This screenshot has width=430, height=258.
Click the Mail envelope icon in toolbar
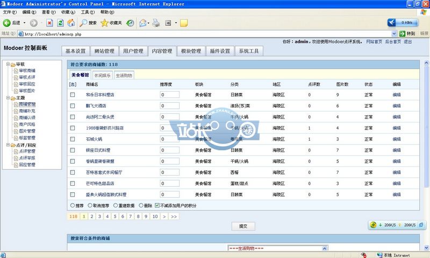point(142,23)
